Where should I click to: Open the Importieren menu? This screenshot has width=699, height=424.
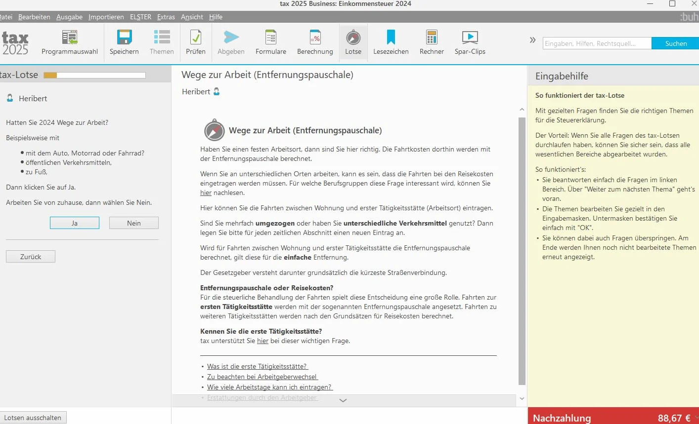[x=106, y=17]
